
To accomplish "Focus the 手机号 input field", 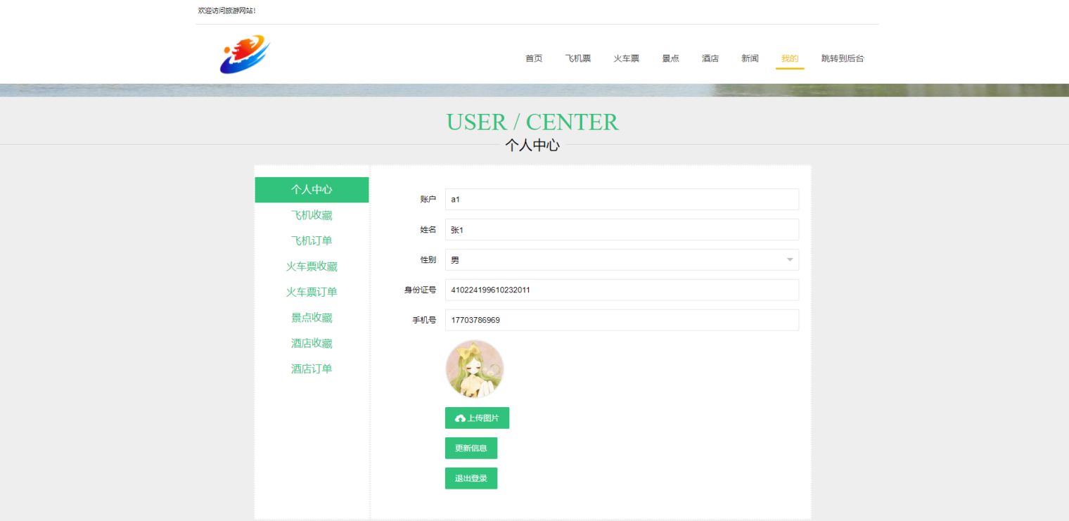I will pyautogui.click(x=622, y=320).
